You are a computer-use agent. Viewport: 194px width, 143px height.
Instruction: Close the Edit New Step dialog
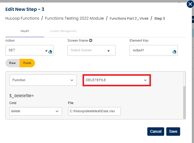click(190, 4)
